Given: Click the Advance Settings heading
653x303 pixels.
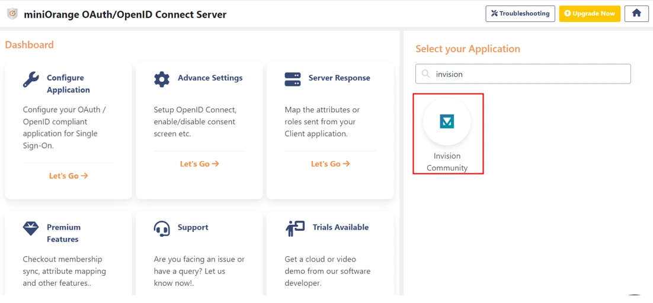Looking at the screenshot, I should [210, 78].
